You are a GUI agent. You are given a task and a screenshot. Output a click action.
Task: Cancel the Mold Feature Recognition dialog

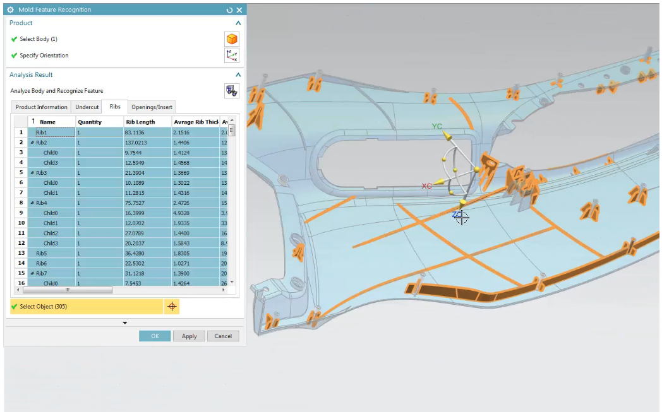point(223,336)
